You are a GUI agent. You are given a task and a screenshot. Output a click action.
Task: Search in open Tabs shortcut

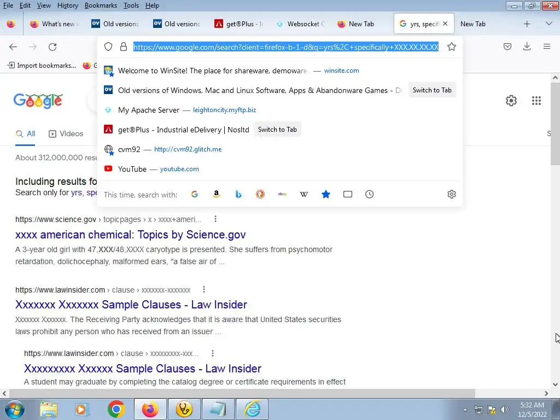click(347, 194)
